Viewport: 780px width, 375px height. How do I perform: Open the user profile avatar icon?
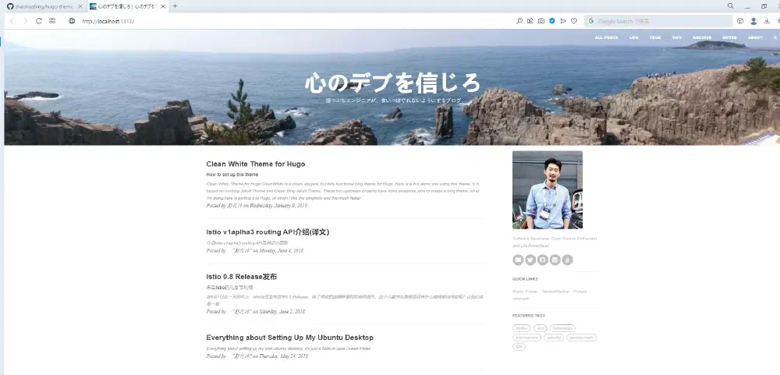(x=753, y=21)
